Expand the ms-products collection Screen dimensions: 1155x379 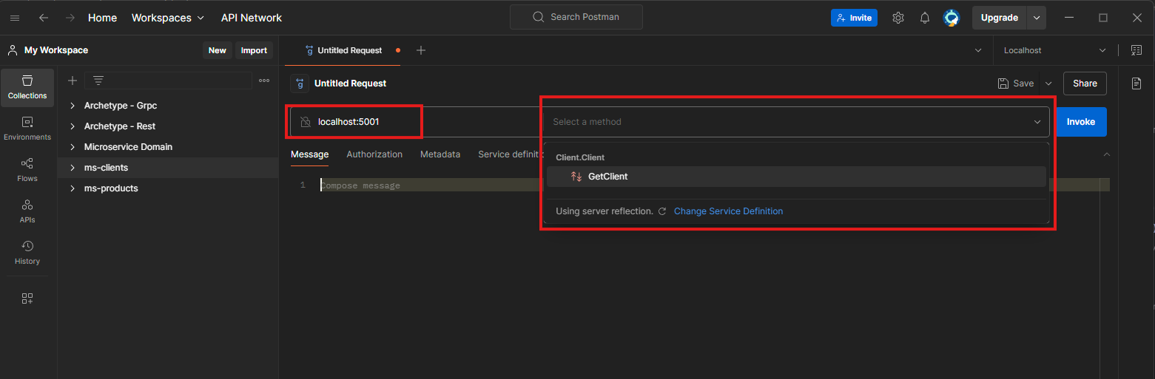click(x=73, y=188)
